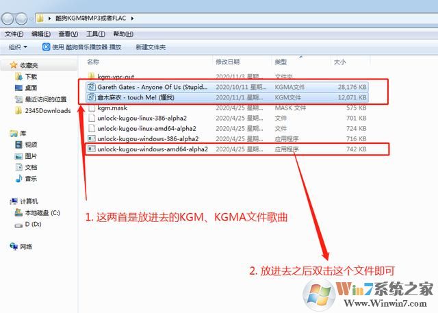This screenshot has width=438, height=313.
Task: Select the kgm.mask file icon
Action: click(91, 108)
